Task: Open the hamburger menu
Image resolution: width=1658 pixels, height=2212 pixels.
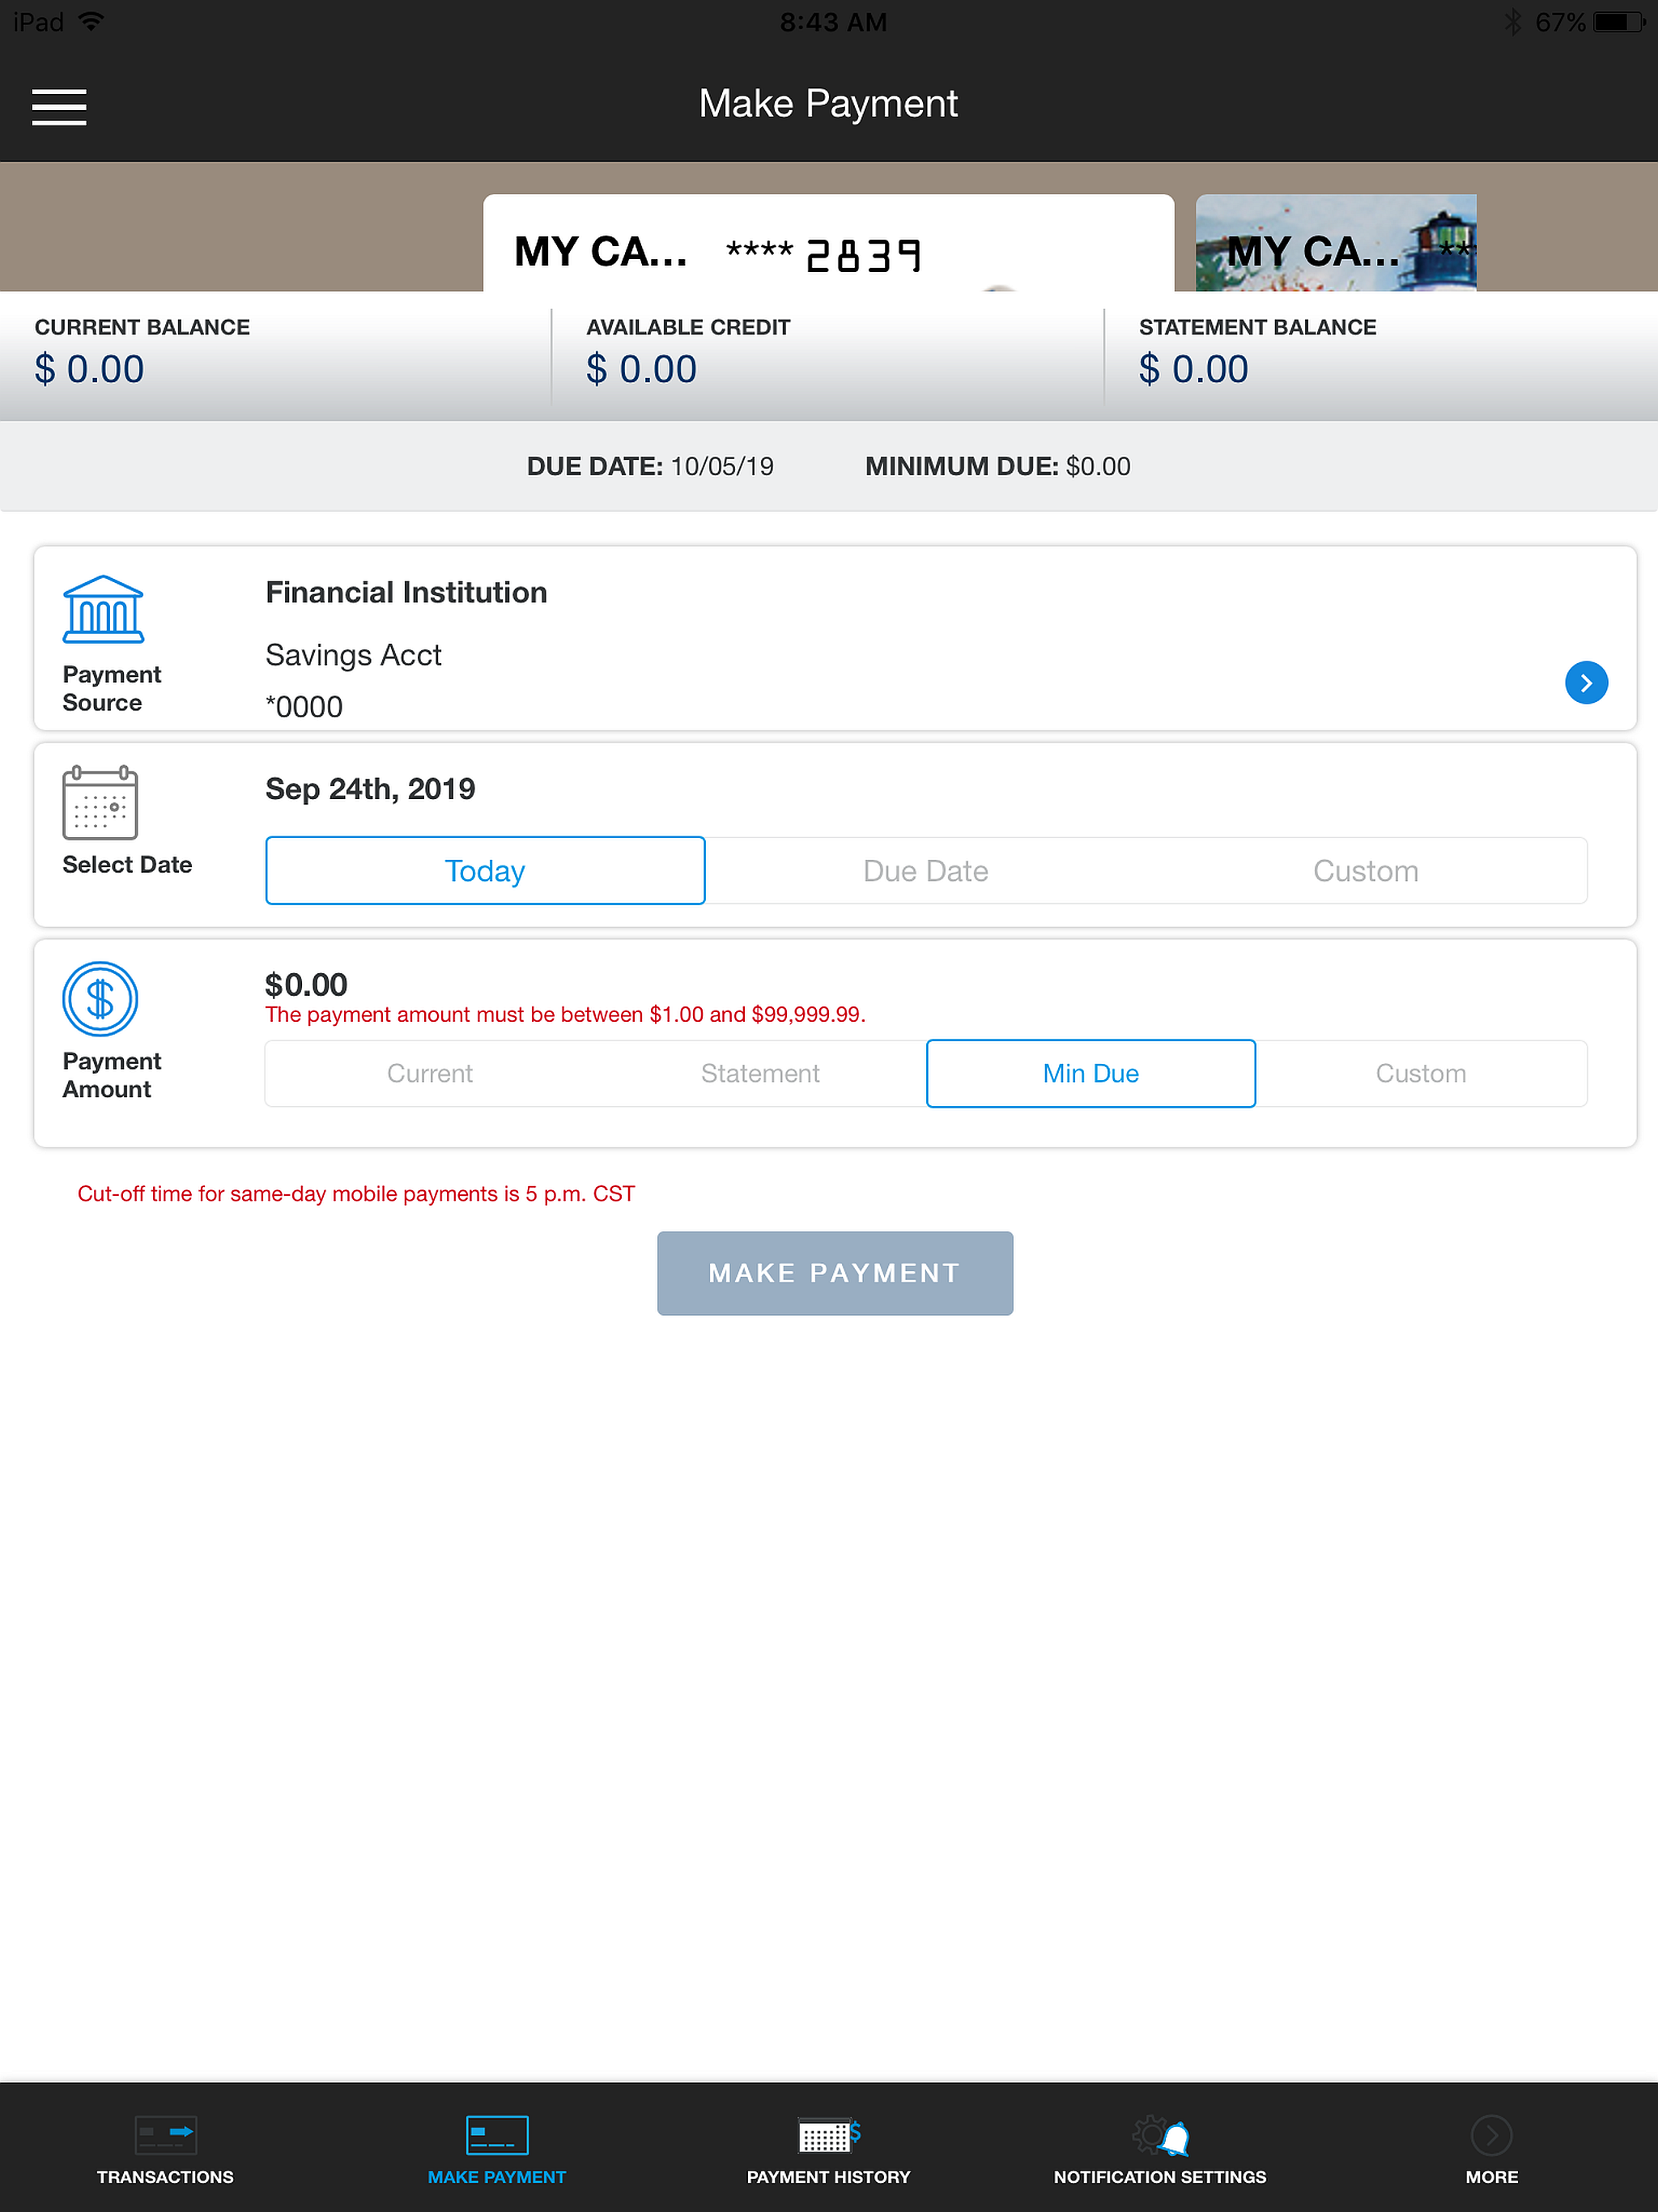Action: click(59, 107)
